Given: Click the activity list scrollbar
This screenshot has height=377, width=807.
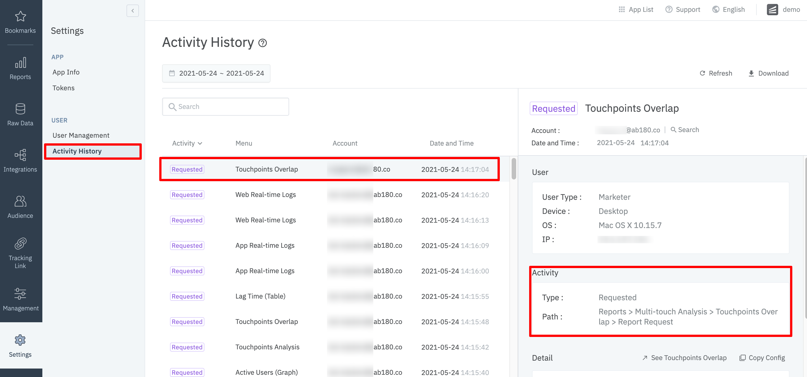Looking at the screenshot, I should pyautogui.click(x=514, y=169).
